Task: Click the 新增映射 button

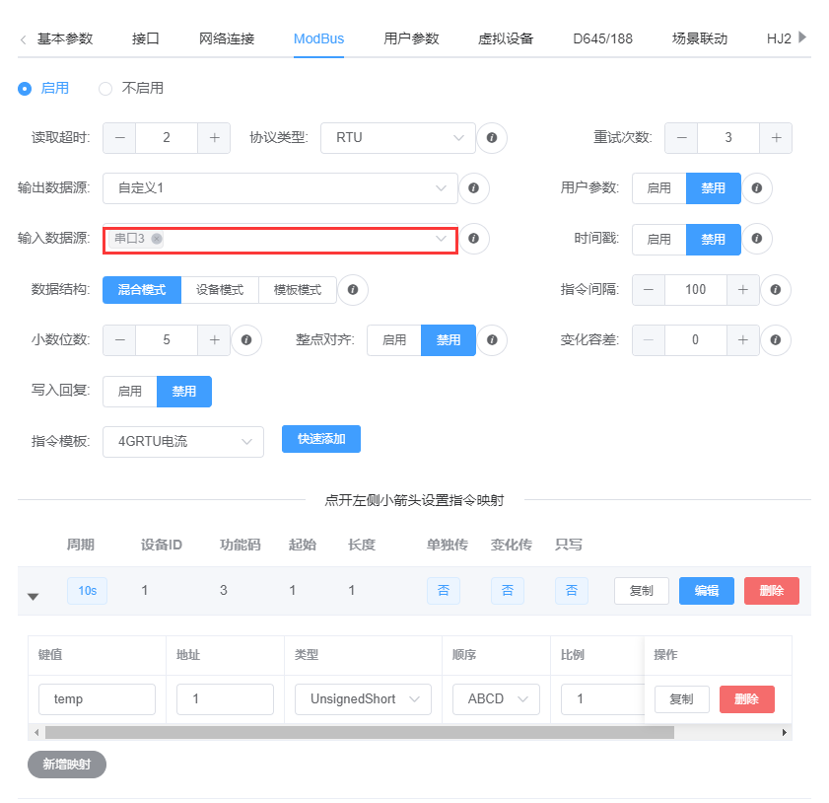Action: (x=66, y=764)
